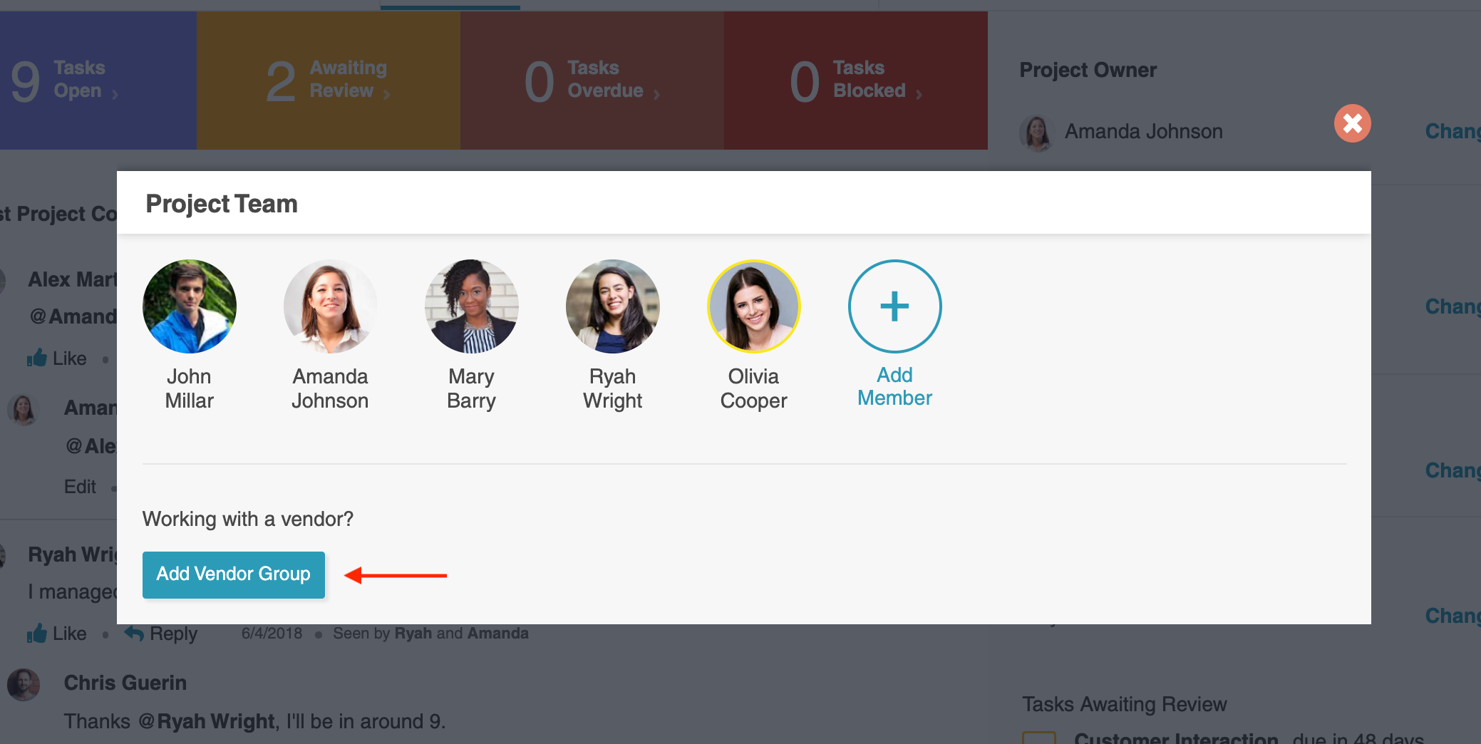The width and height of the screenshot is (1481, 744).
Task: Expand the Awaiting Review tile
Action: pos(328,80)
